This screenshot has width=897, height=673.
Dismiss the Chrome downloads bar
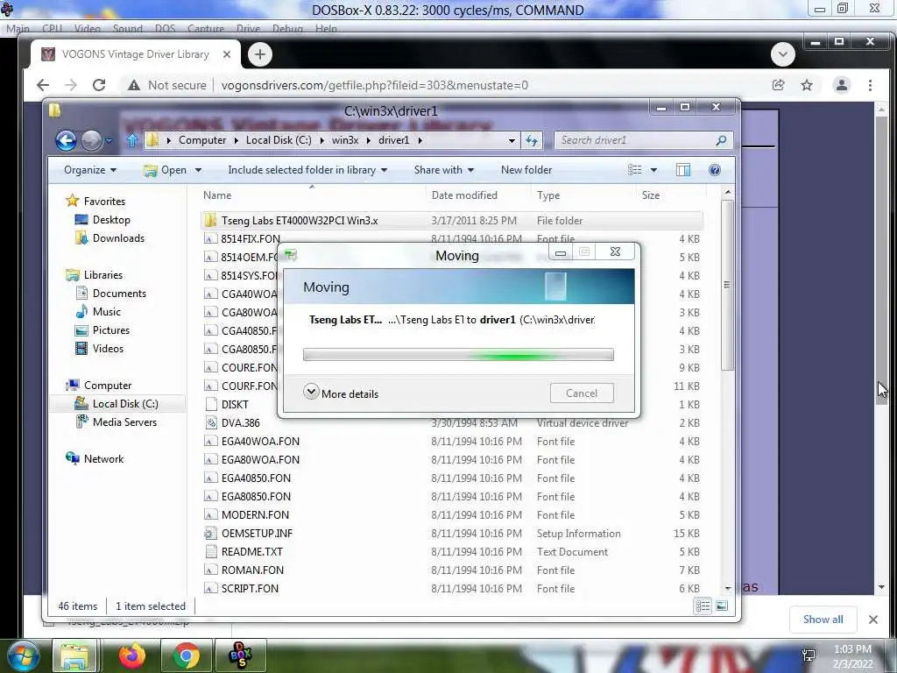pyautogui.click(x=873, y=620)
